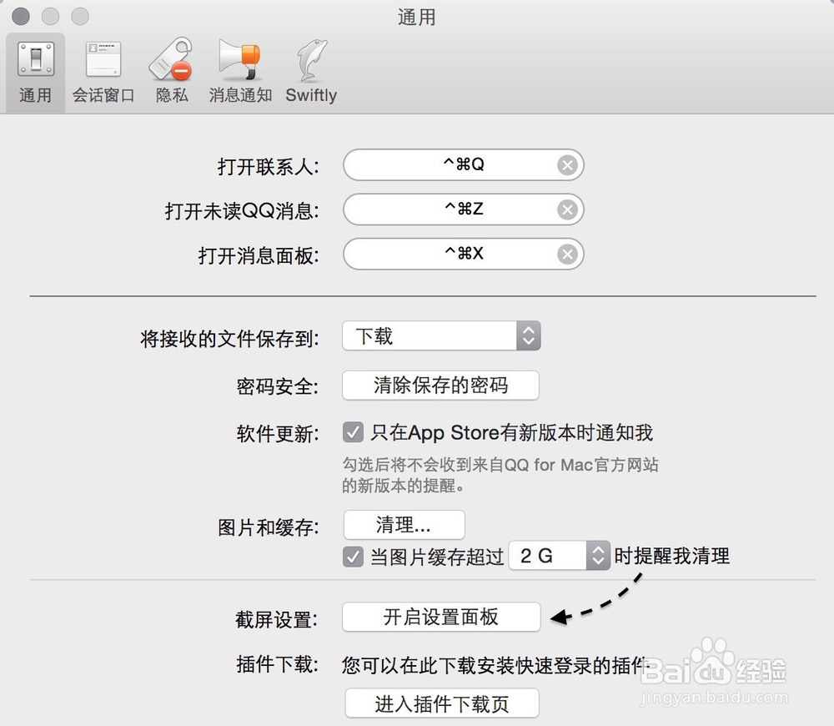Image resolution: width=834 pixels, height=726 pixels.
Task: Click 开启设置面板 button
Action: [x=441, y=617]
